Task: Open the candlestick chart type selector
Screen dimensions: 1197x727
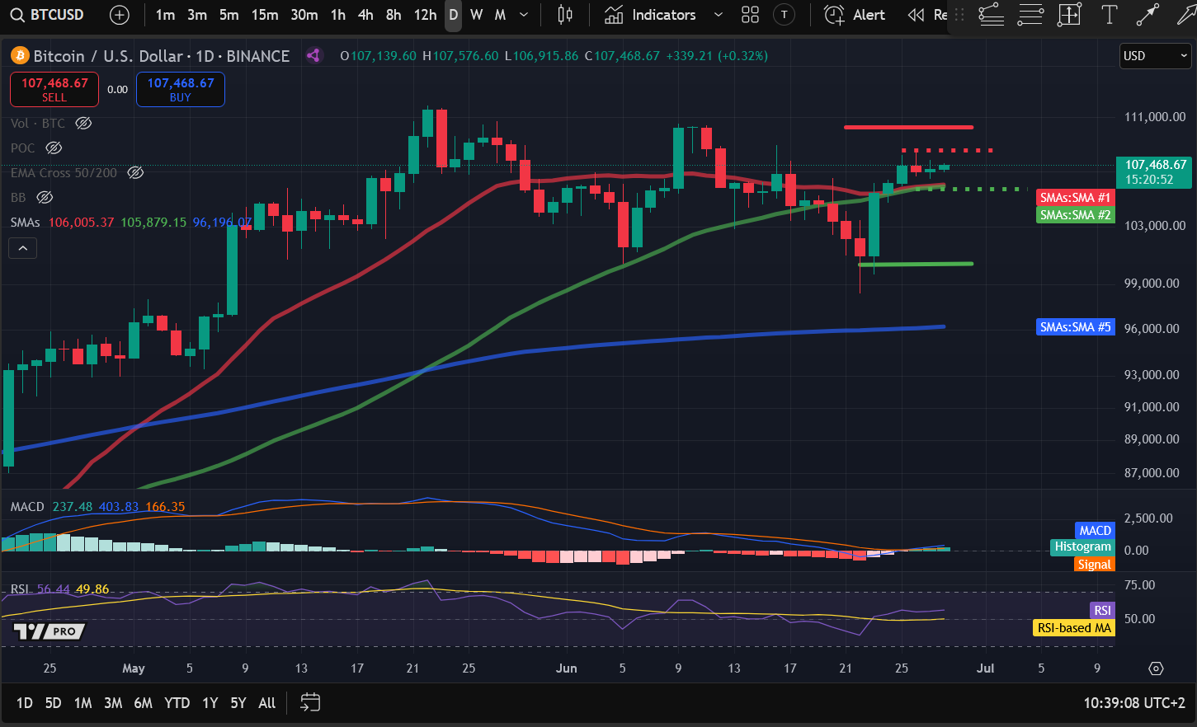Action: point(565,15)
